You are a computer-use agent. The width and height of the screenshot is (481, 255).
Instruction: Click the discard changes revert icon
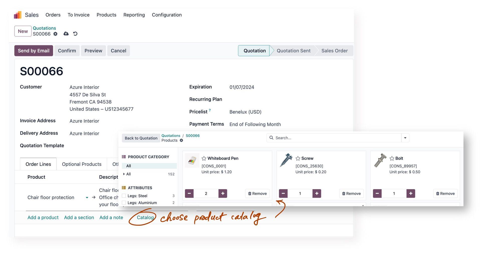[x=75, y=34]
